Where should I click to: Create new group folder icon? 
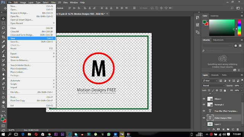point(228,129)
